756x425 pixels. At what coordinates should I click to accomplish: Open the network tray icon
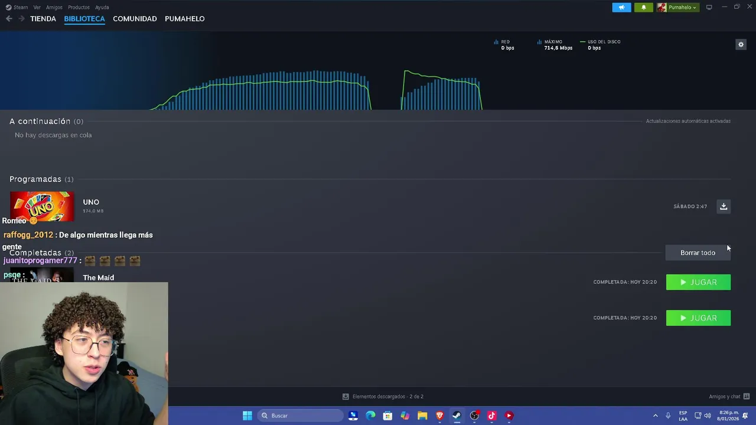698,416
